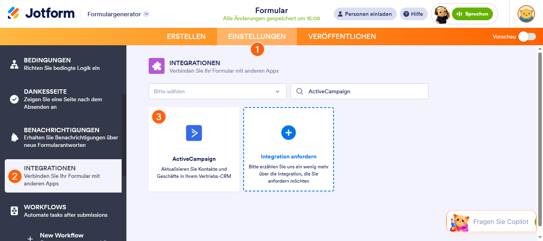Click the Benachrichtigungen bell icon

(x=14, y=137)
